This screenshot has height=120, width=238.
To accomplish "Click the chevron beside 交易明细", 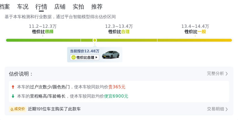I will (x=227, y=109).
